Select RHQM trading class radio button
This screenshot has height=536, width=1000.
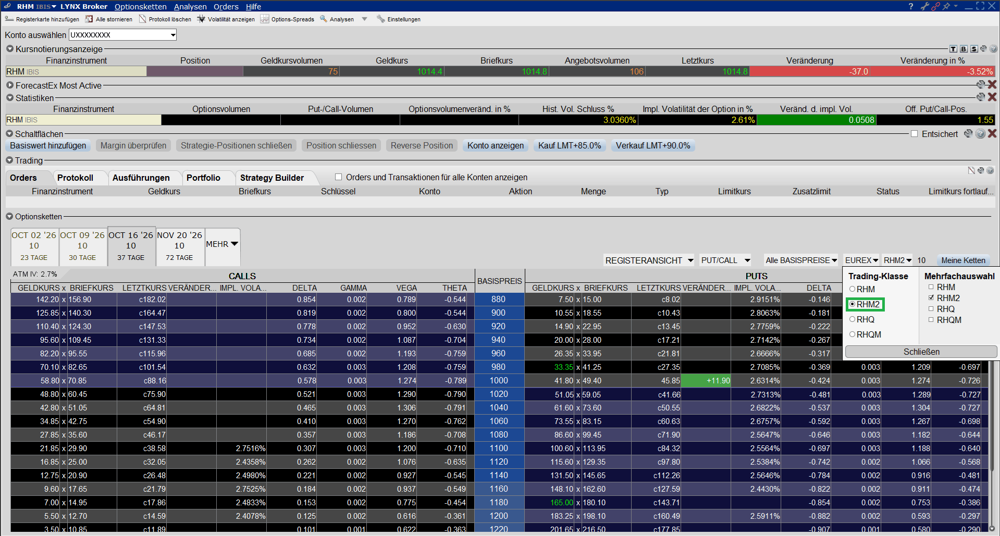pyautogui.click(x=852, y=334)
